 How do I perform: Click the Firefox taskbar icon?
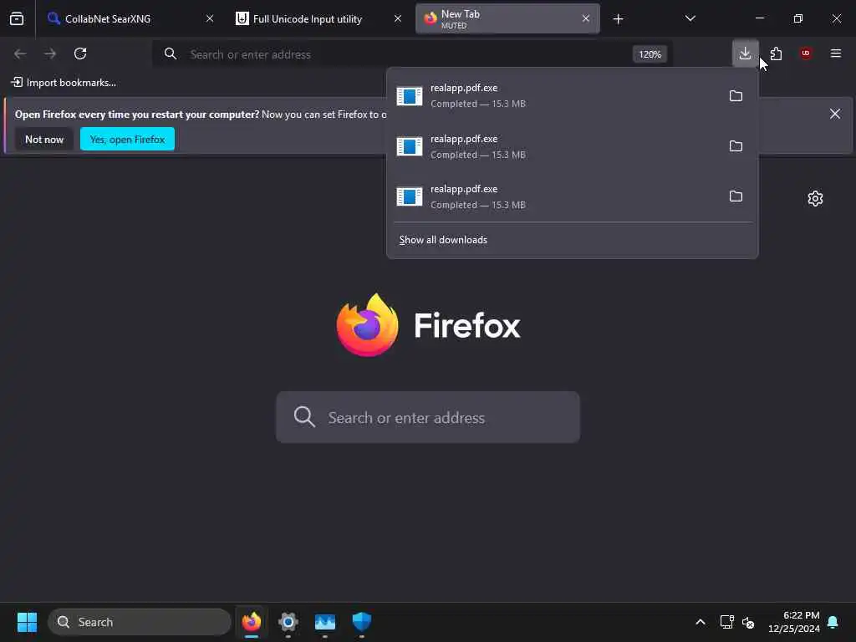pos(252,622)
